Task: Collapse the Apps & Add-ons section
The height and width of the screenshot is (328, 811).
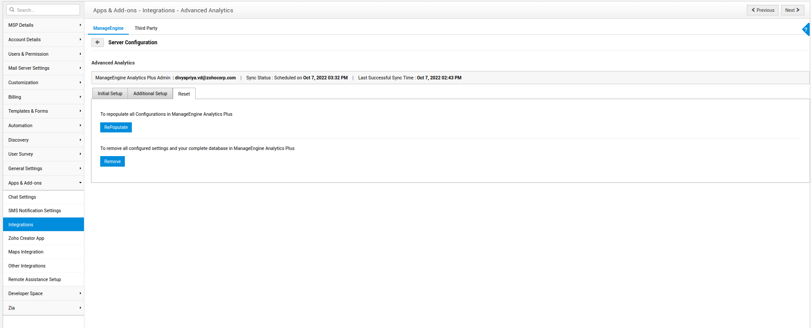Action: tap(44, 183)
